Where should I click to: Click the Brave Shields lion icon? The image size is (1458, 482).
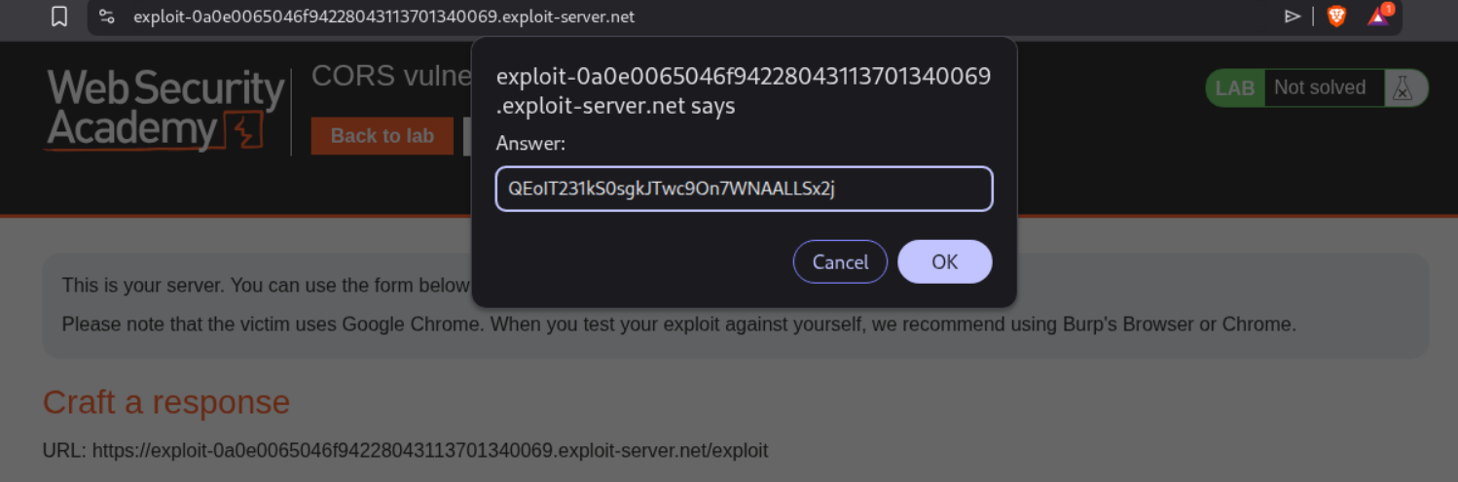[x=1336, y=16]
